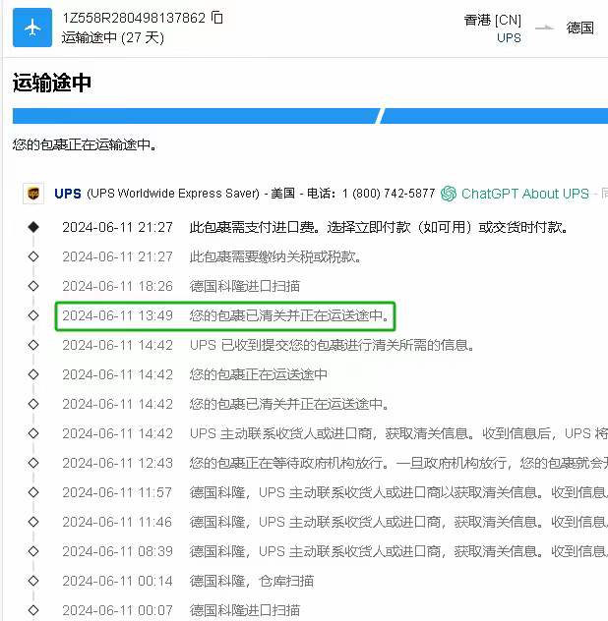
Task: Open the ChatGPT About UPS link
Action: (524, 194)
